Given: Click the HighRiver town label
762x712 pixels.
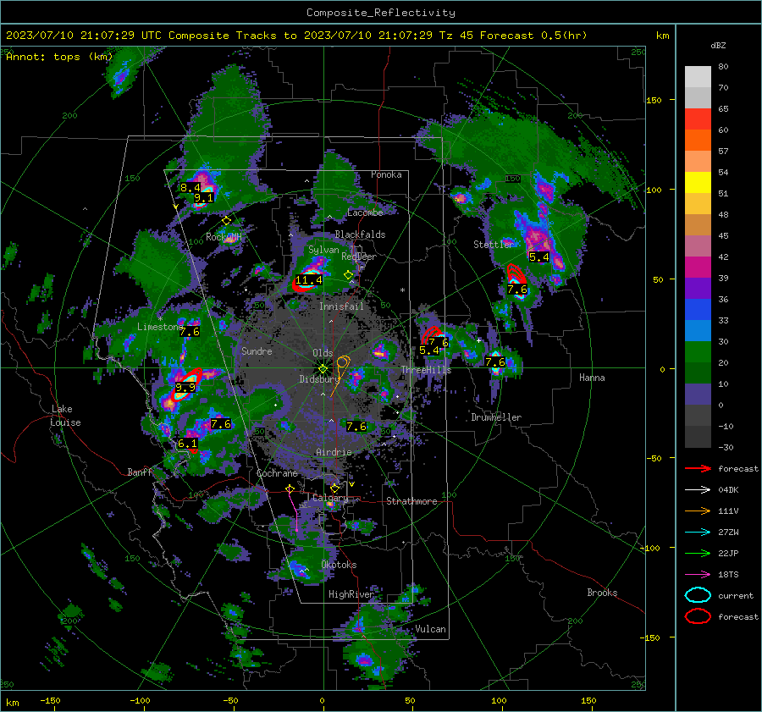Looking at the screenshot, I should 351,594.
